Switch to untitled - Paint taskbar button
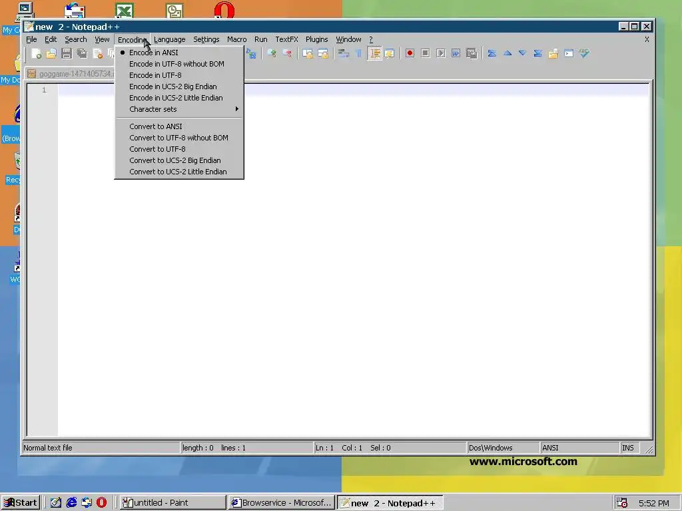 172,503
